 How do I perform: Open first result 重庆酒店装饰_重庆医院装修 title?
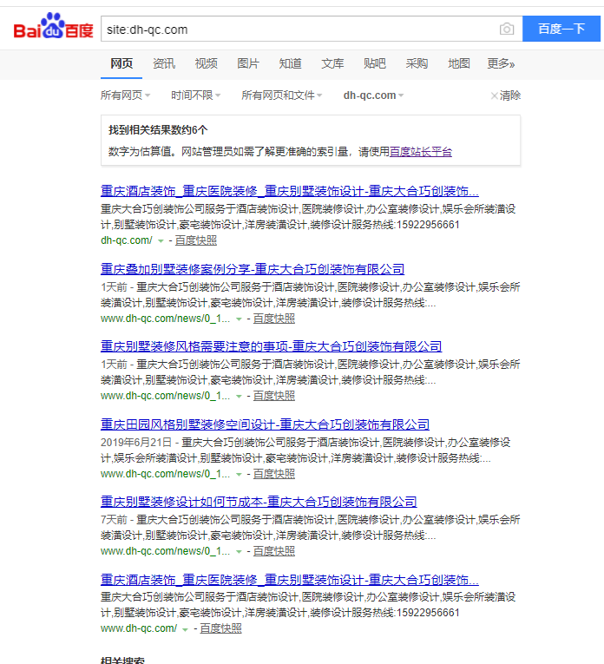coord(290,191)
